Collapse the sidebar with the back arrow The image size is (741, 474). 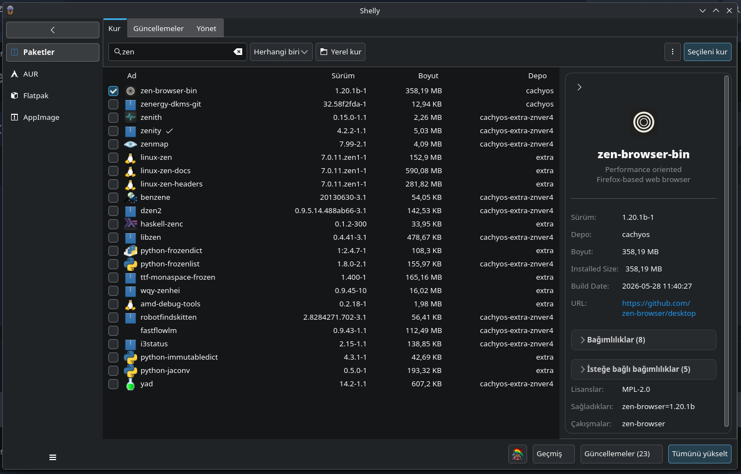pyautogui.click(x=53, y=30)
